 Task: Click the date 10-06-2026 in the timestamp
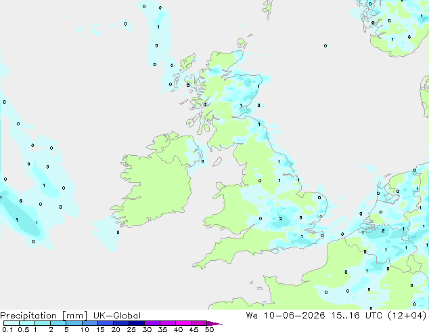click(294, 316)
